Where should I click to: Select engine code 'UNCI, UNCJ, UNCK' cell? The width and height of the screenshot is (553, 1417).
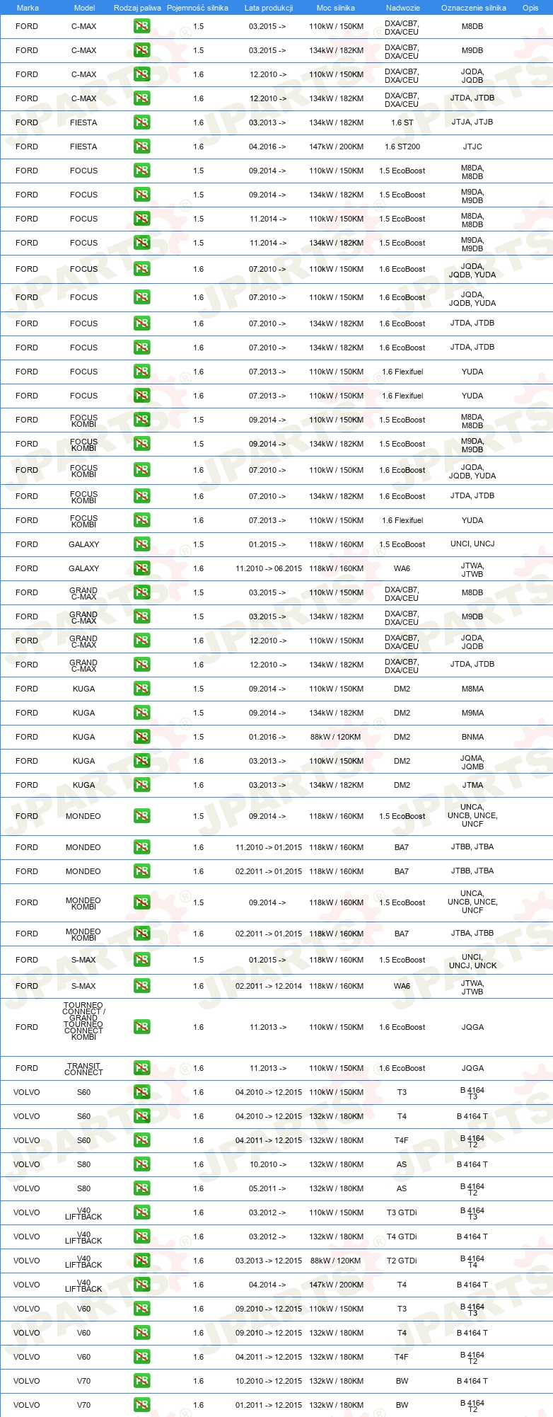tap(472, 961)
